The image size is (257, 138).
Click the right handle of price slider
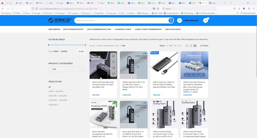pyautogui.click(x=85, y=45)
